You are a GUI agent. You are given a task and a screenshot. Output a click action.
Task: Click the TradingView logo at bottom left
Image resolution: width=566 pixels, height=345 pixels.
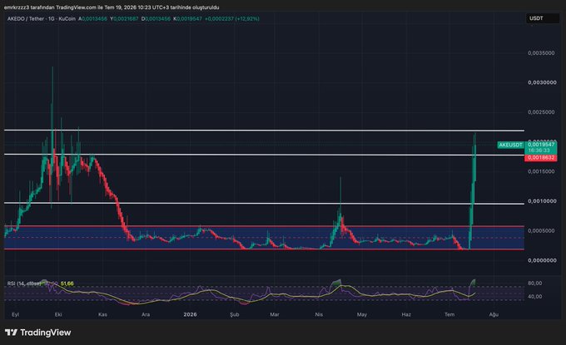click(x=38, y=333)
